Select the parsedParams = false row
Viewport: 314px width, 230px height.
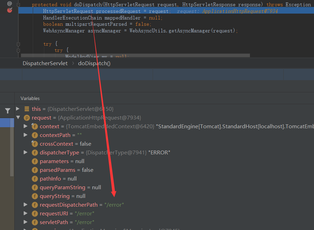pos(164,170)
